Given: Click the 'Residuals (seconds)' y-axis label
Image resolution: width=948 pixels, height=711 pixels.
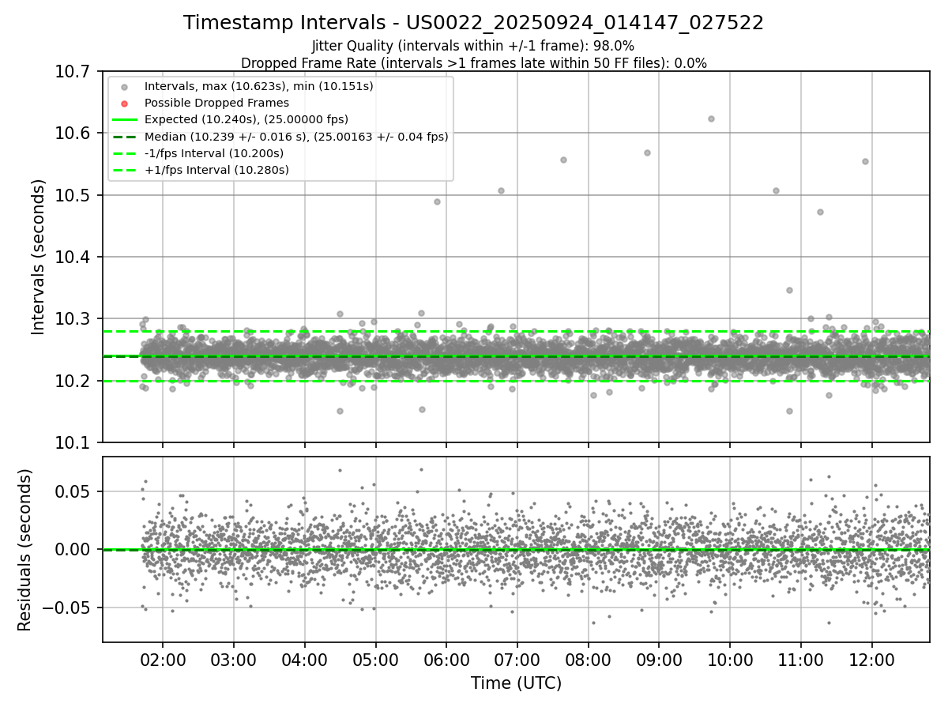Looking at the screenshot, I should (24, 550).
